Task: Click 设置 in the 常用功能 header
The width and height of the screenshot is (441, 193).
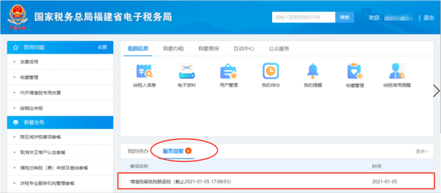Action: click(x=103, y=48)
